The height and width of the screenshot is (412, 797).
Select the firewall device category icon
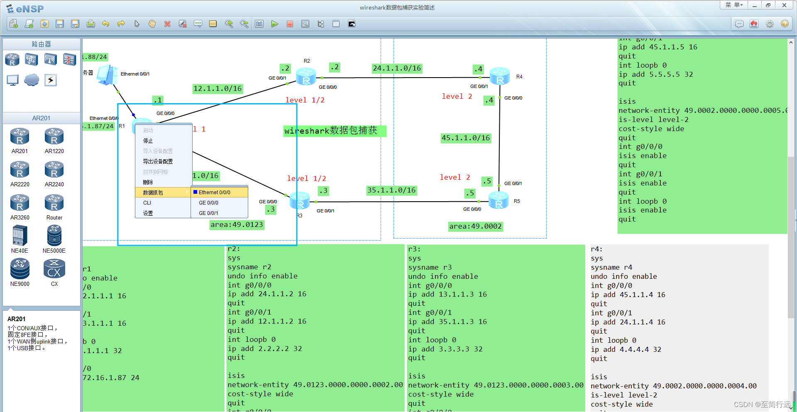[x=69, y=60]
